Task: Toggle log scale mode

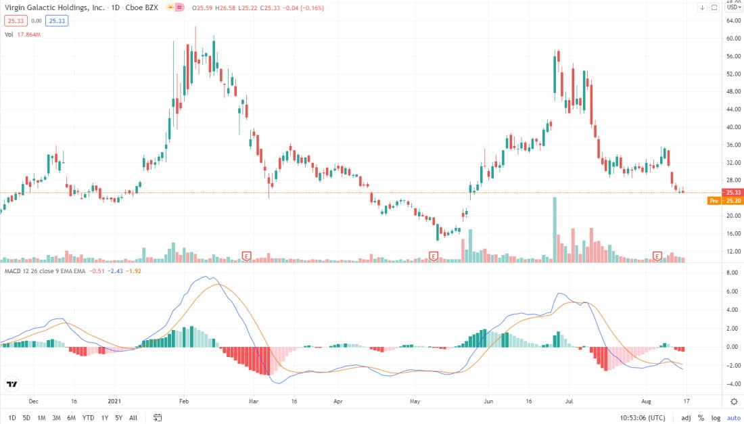Action: pyautogui.click(x=716, y=418)
